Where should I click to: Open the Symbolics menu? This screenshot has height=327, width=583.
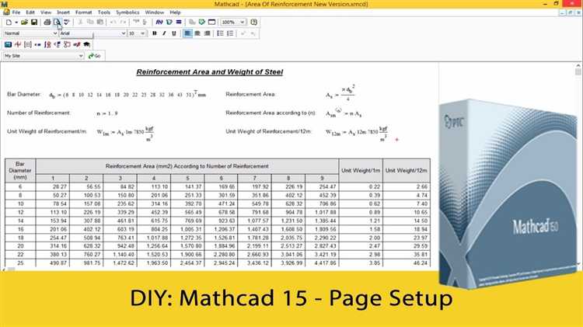tap(127, 12)
